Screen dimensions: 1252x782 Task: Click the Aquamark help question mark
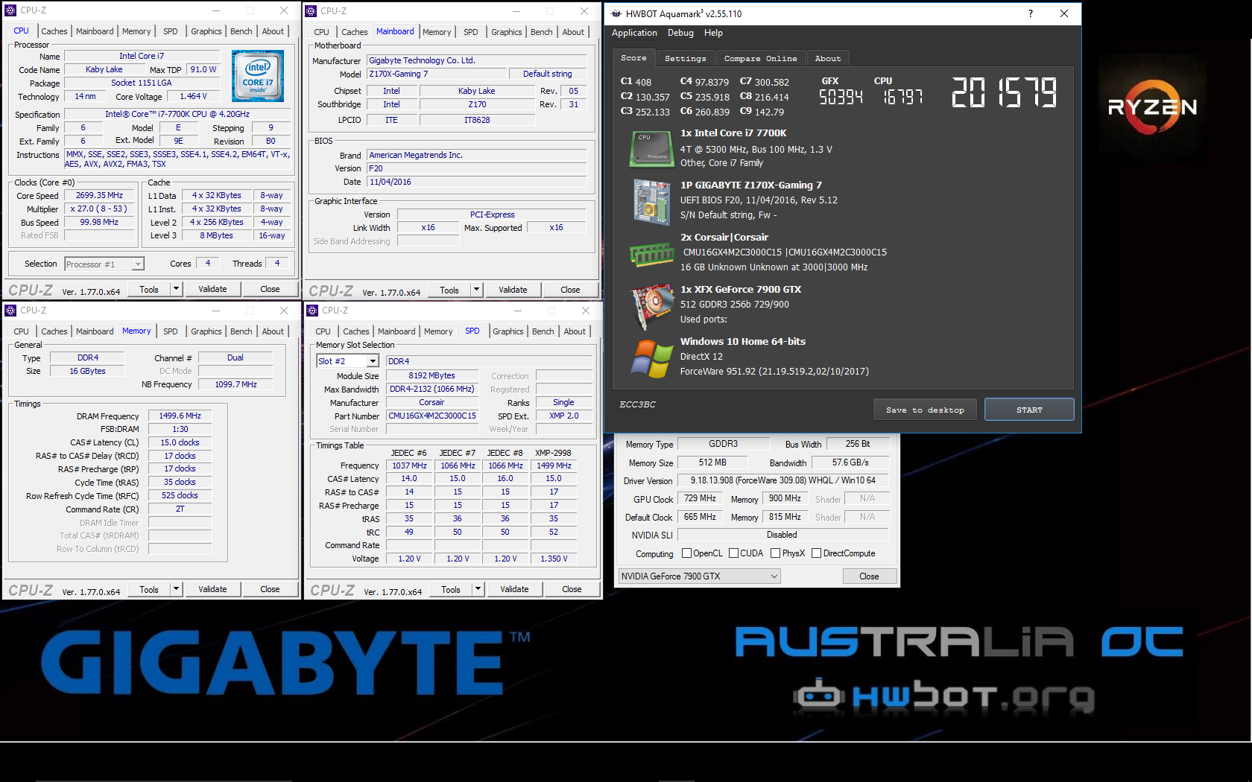[x=1031, y=13]
